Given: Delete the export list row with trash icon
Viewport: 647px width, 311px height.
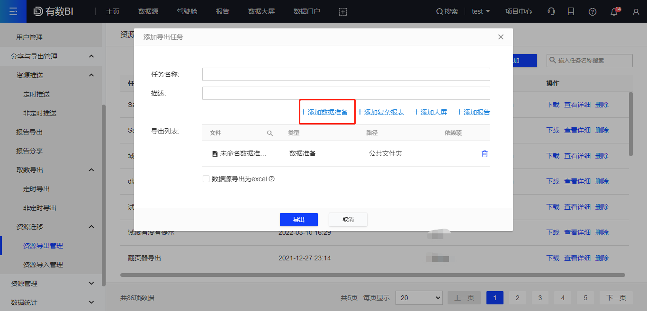Looking at the screenshot, I should click(485, 154).
